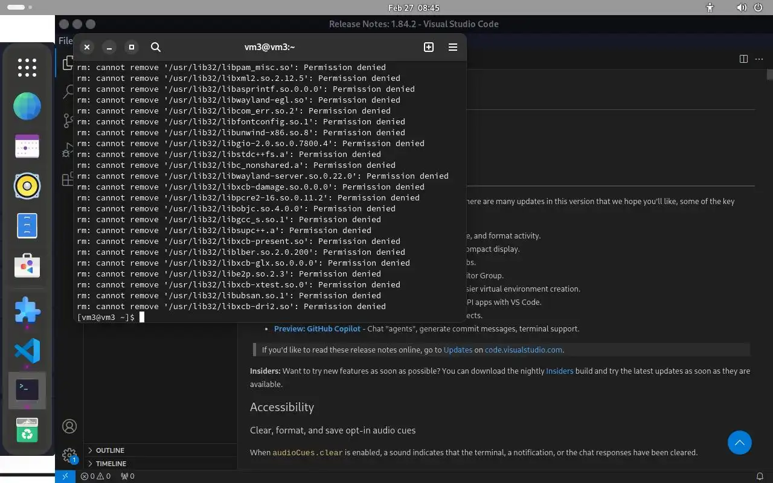
Task: Select the libxcb-dri2.so error line
Action: (231, 307)
